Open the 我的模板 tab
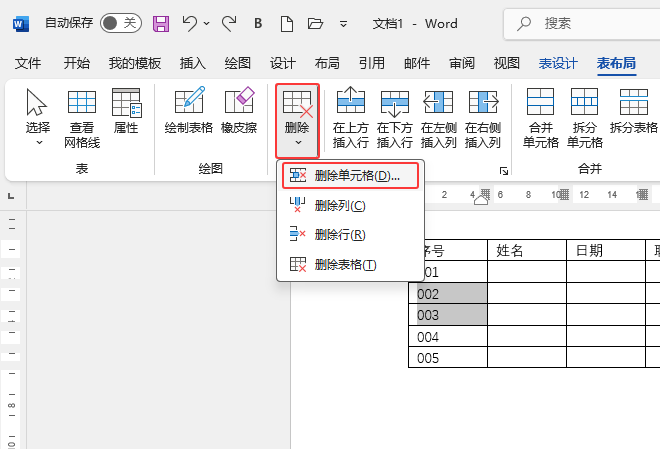The height and width of the screenshot is (449, 660). [x=135, y=63]
